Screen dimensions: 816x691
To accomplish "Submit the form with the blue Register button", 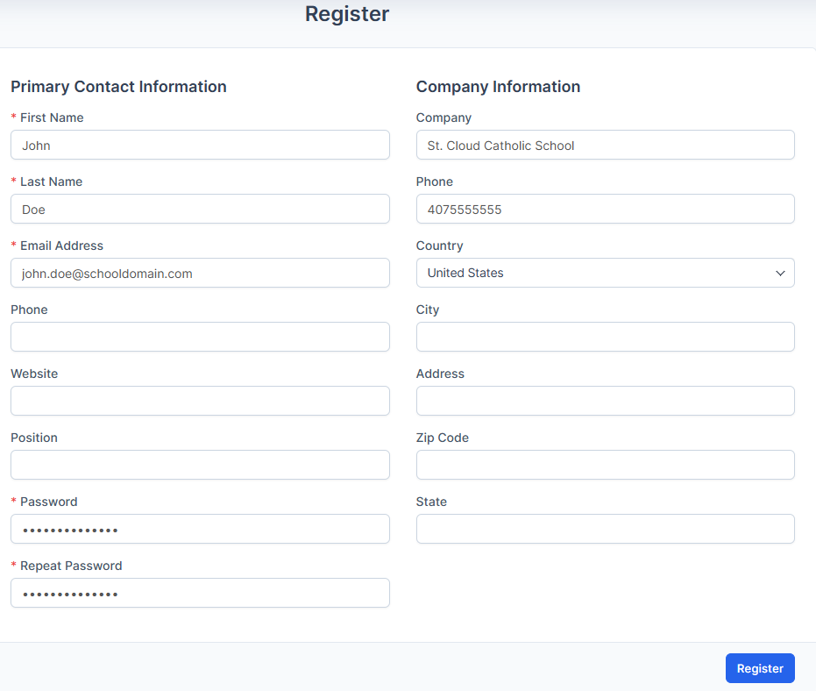I will tap(760, 668).
